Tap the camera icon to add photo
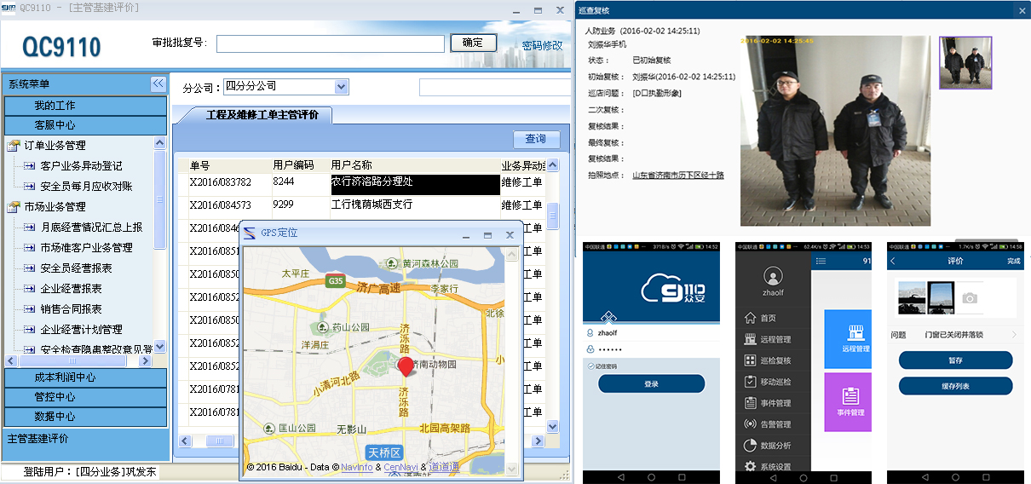Viewport: 1031px width, 484px height. click(x=969, y=298)
